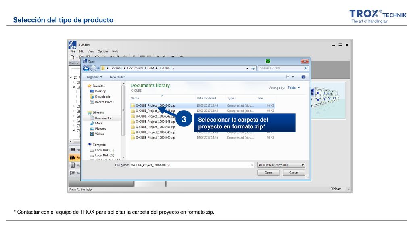
Task: Select Desktop in the navigation pane
Action: pos(100,91)
